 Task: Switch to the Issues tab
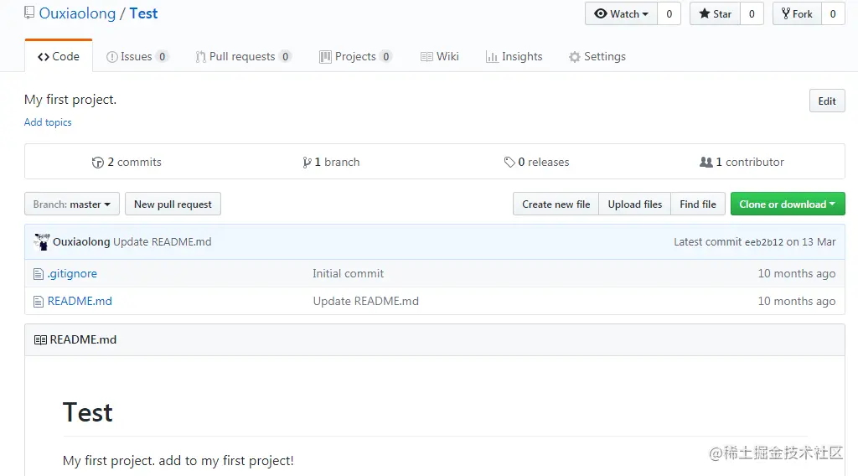coord(137,56)
